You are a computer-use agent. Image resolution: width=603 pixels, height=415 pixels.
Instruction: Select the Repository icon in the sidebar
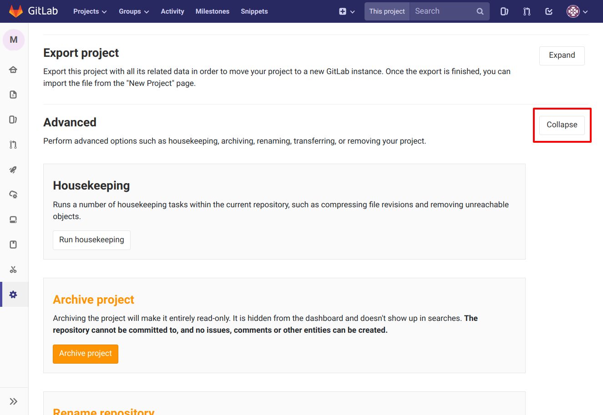13,94
